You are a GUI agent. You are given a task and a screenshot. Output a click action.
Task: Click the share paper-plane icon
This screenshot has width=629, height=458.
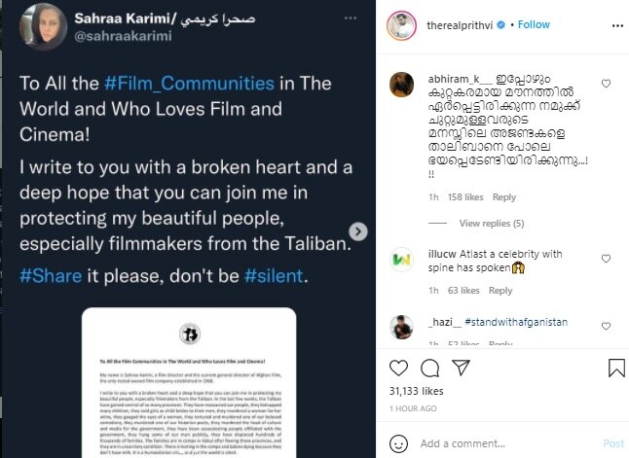tap(462, 369)
